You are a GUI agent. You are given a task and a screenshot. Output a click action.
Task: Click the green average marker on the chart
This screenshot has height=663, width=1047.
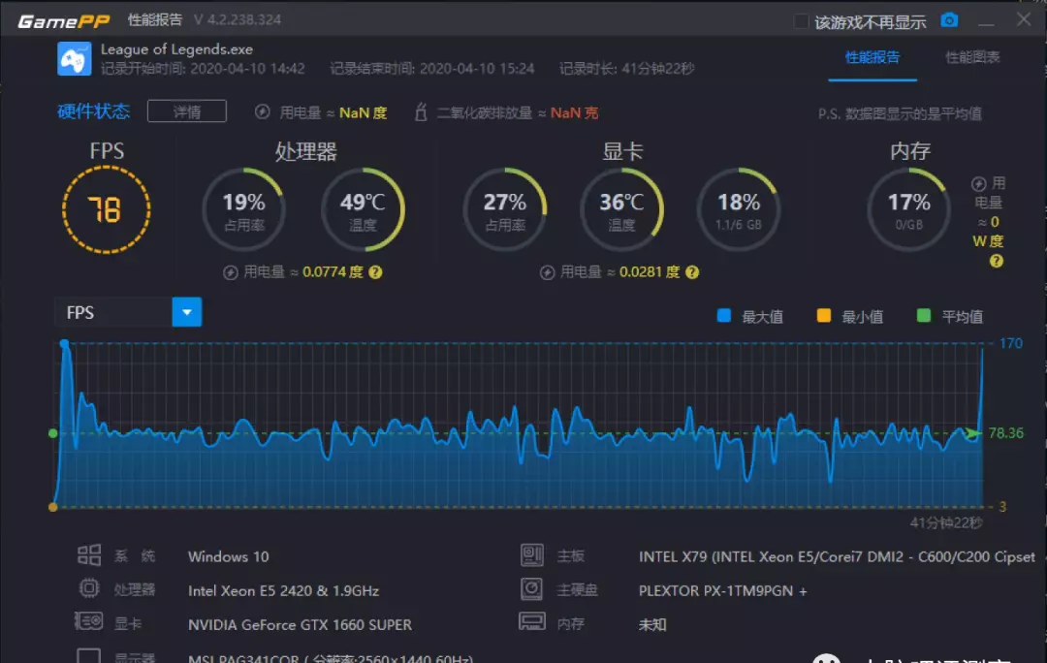click(x=53, y=433)
